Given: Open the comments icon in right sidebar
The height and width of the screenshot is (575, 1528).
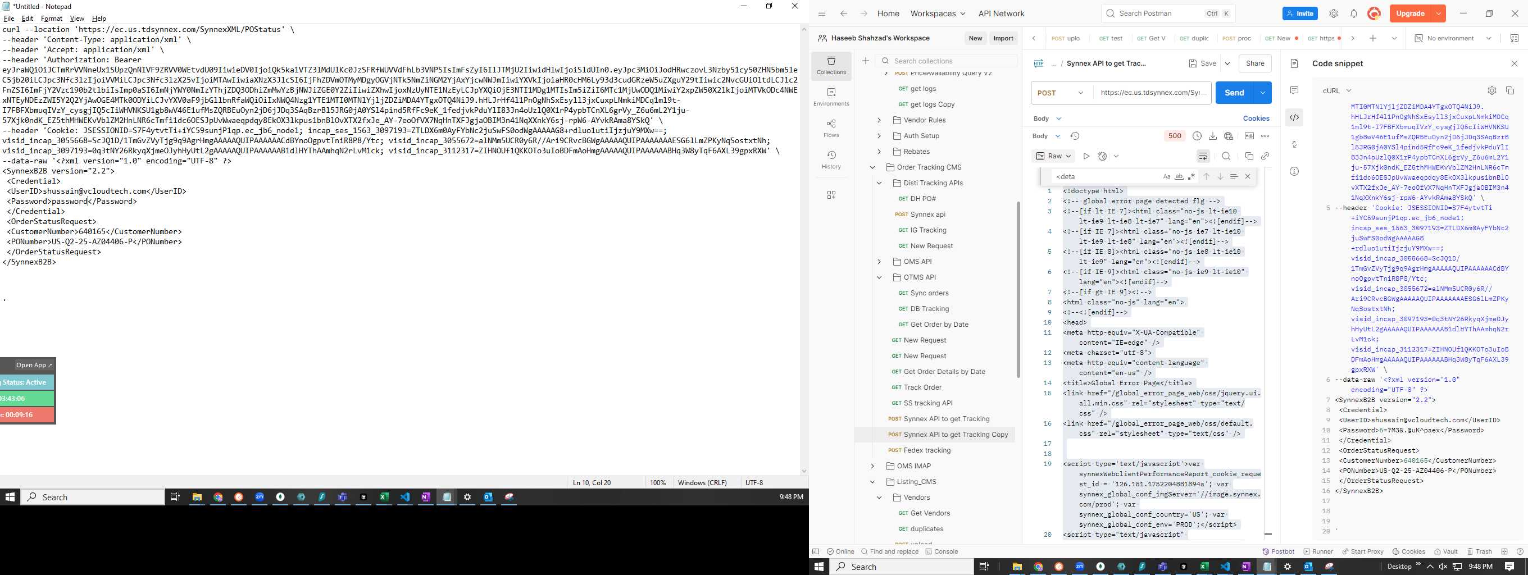Looking at the screenshot, I should point(1294,90).
